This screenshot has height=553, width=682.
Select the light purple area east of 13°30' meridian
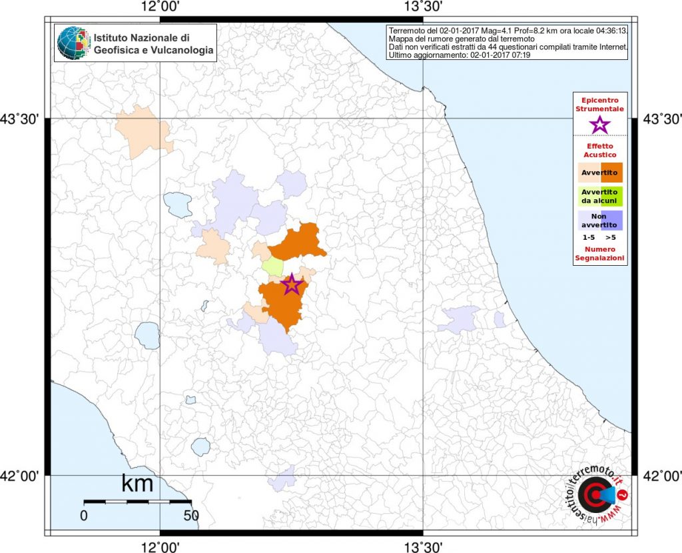pyautogui.click(x=460, y=319)
